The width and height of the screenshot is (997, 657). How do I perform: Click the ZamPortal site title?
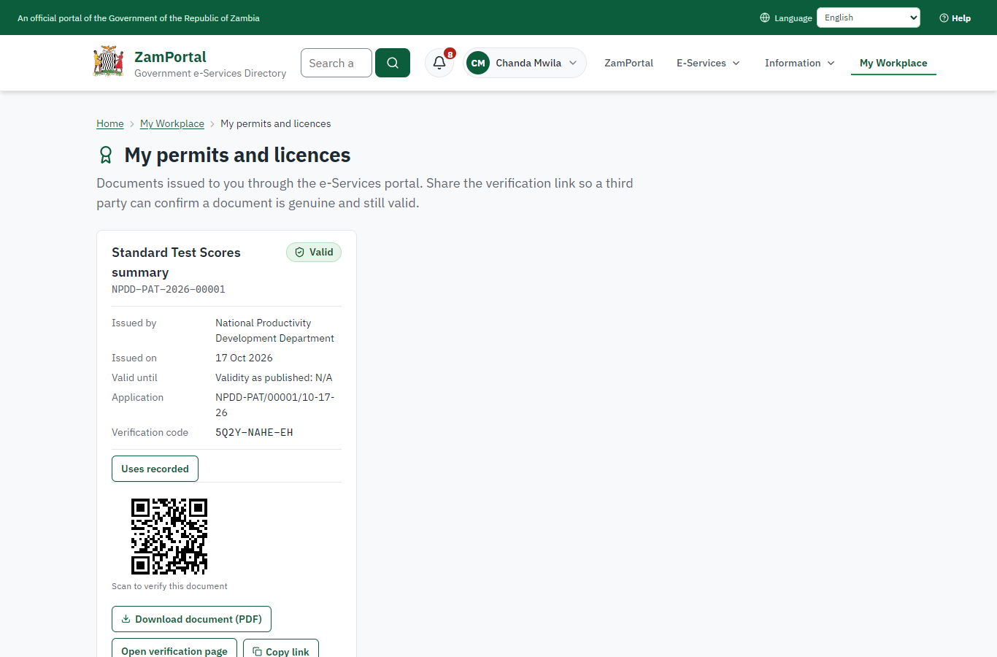point(170,56)
